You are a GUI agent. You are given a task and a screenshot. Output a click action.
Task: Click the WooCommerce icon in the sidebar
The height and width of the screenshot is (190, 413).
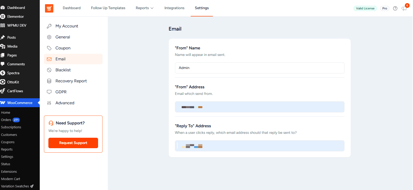[3, 103]
